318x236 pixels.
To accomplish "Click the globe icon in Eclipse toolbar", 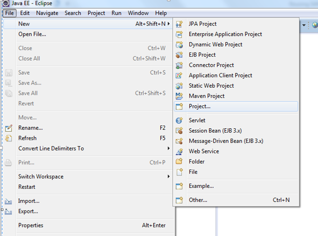I will click(x=315, y=25).
